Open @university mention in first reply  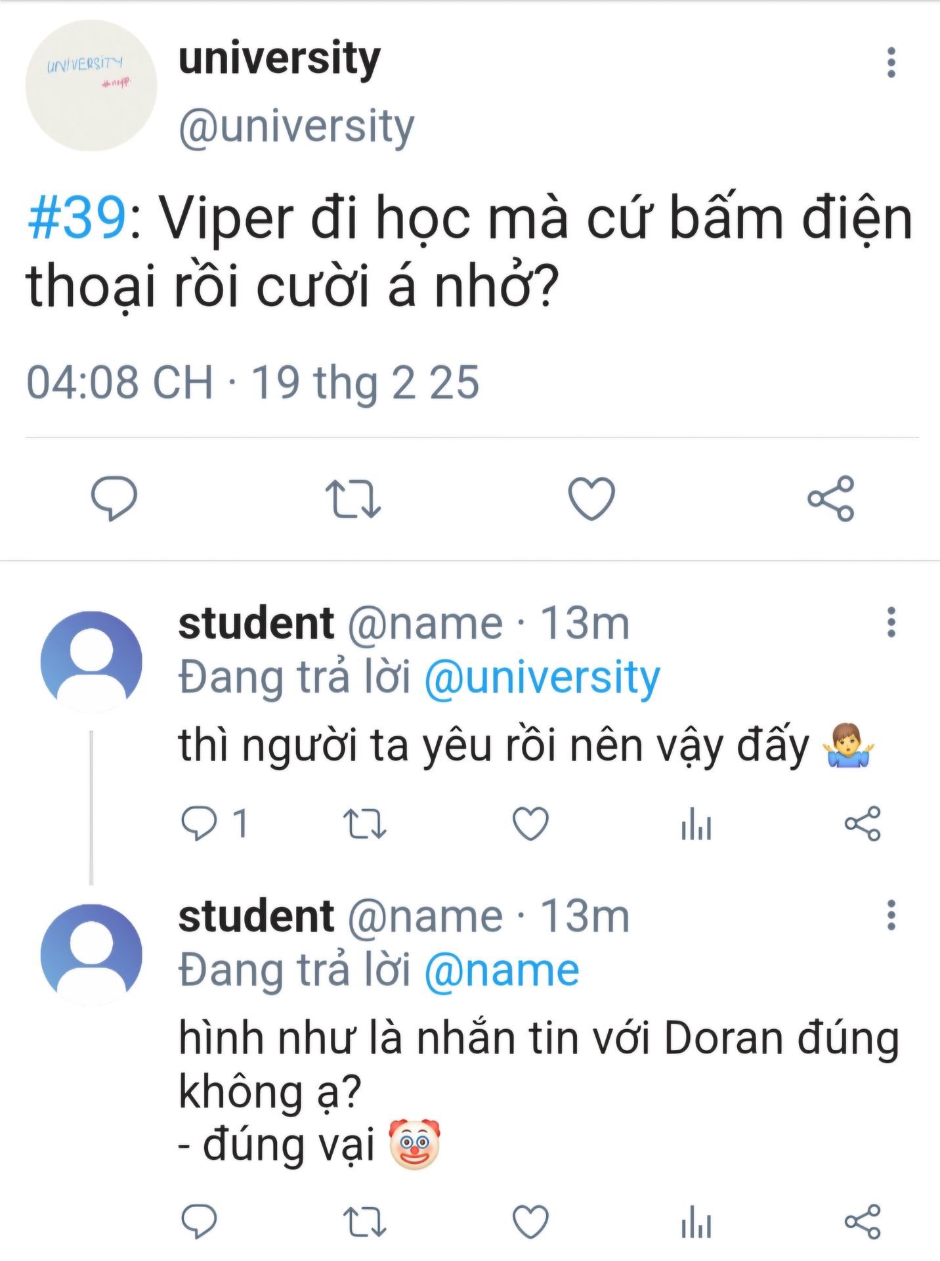tap(542, 678)
